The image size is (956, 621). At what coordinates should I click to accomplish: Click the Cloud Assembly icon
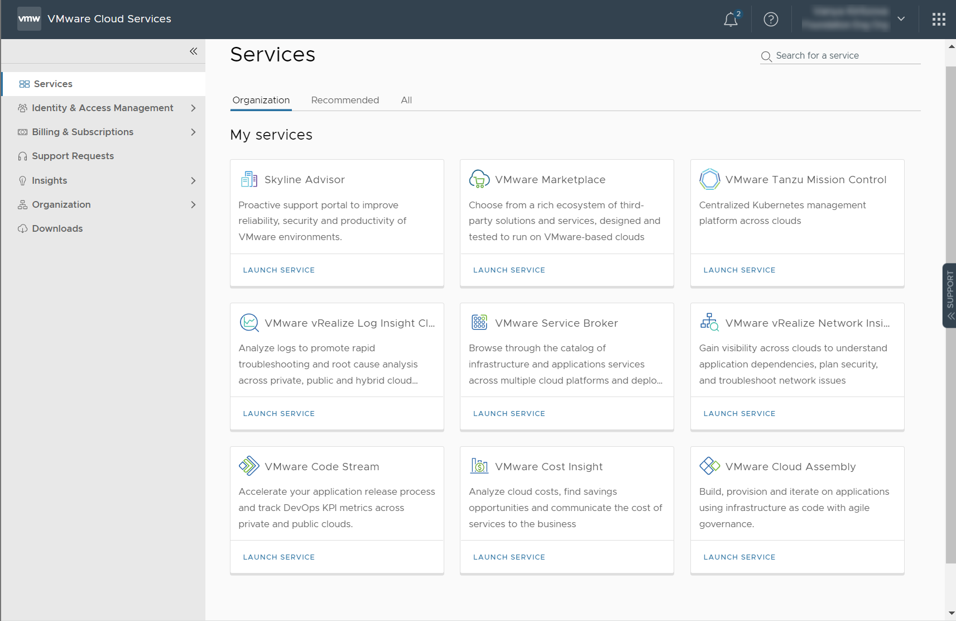tap(709, 466)
